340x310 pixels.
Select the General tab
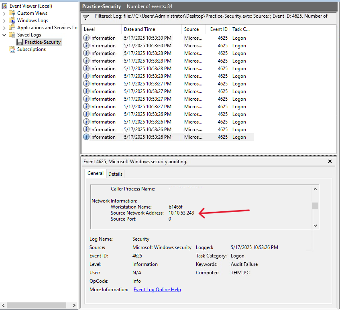pyautogui.click(x=96, y=173)
